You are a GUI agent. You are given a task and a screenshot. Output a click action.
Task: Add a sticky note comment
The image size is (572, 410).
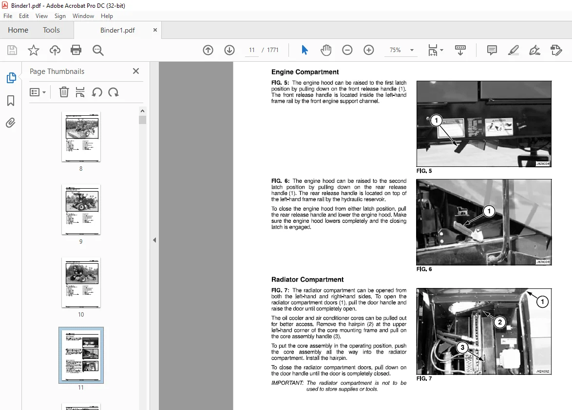(x=492, y=50)
